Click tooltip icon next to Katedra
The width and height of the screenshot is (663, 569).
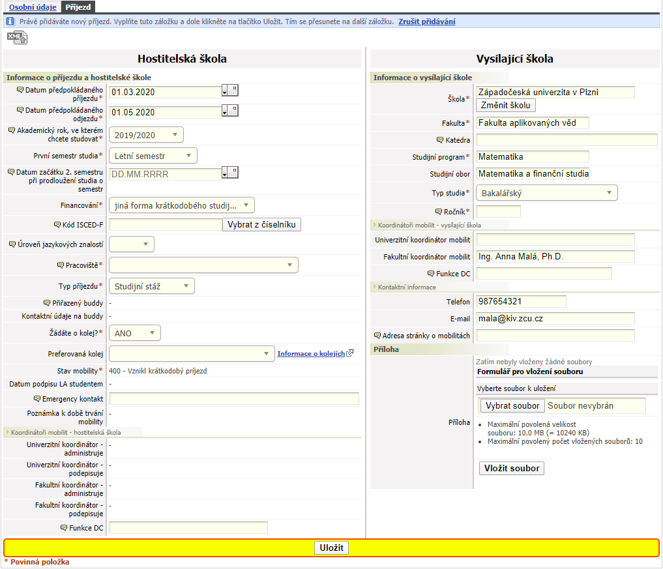(x=440, y=139)
